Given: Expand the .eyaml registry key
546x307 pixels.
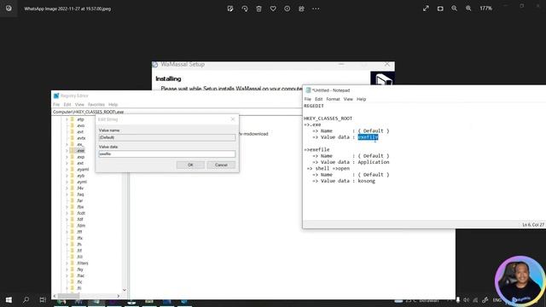Looking at the screenshot, I should (67, 170).
